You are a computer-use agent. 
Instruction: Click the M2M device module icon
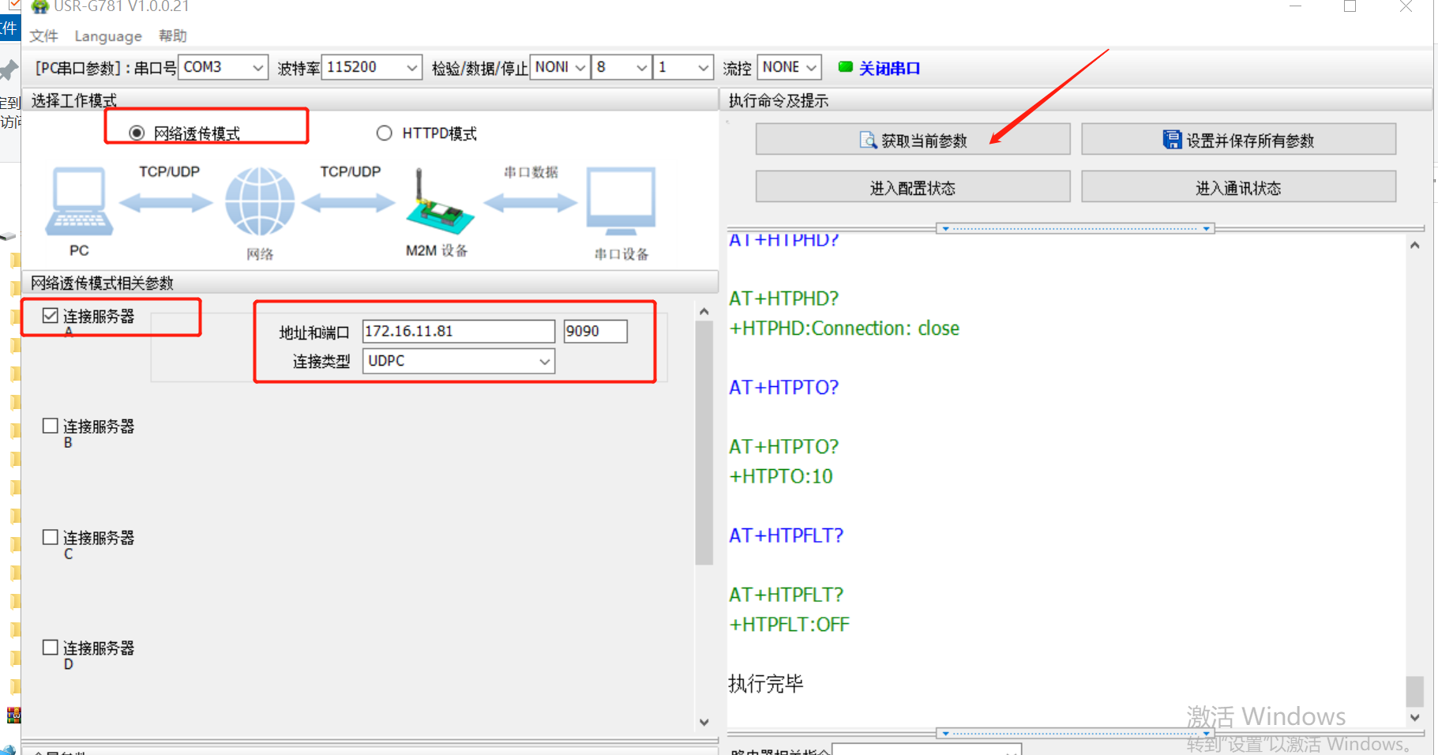tap(438, 207)
